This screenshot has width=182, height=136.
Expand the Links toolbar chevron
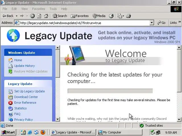pyautogui.click(x=179, y=22)
